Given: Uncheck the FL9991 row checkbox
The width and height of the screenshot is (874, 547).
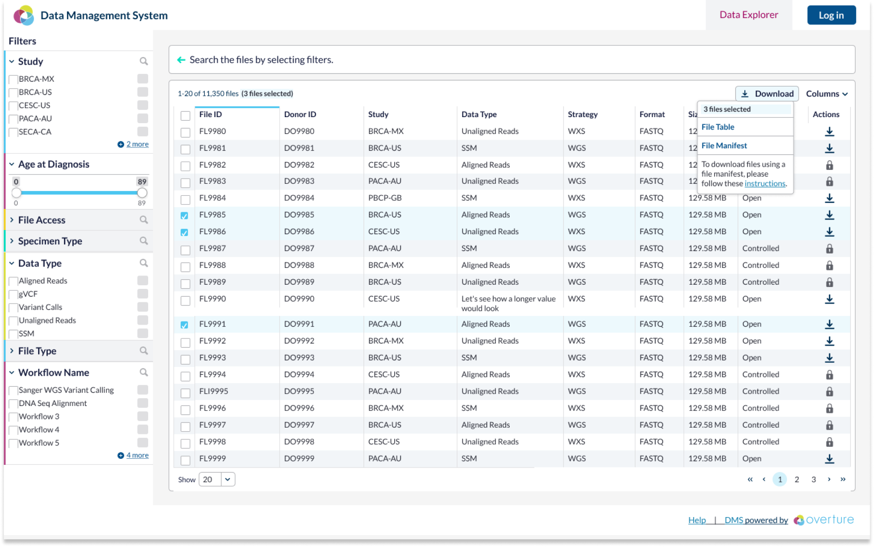Looking at the screenshot, I should point(184,325).
